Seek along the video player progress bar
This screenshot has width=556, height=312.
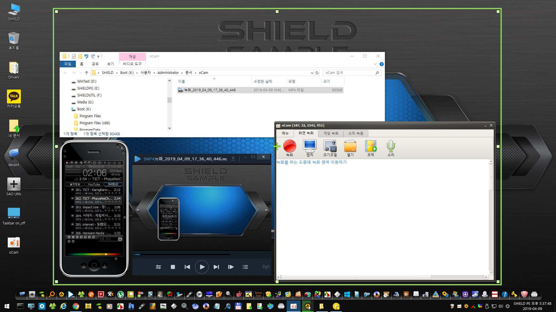coord(183,255)
